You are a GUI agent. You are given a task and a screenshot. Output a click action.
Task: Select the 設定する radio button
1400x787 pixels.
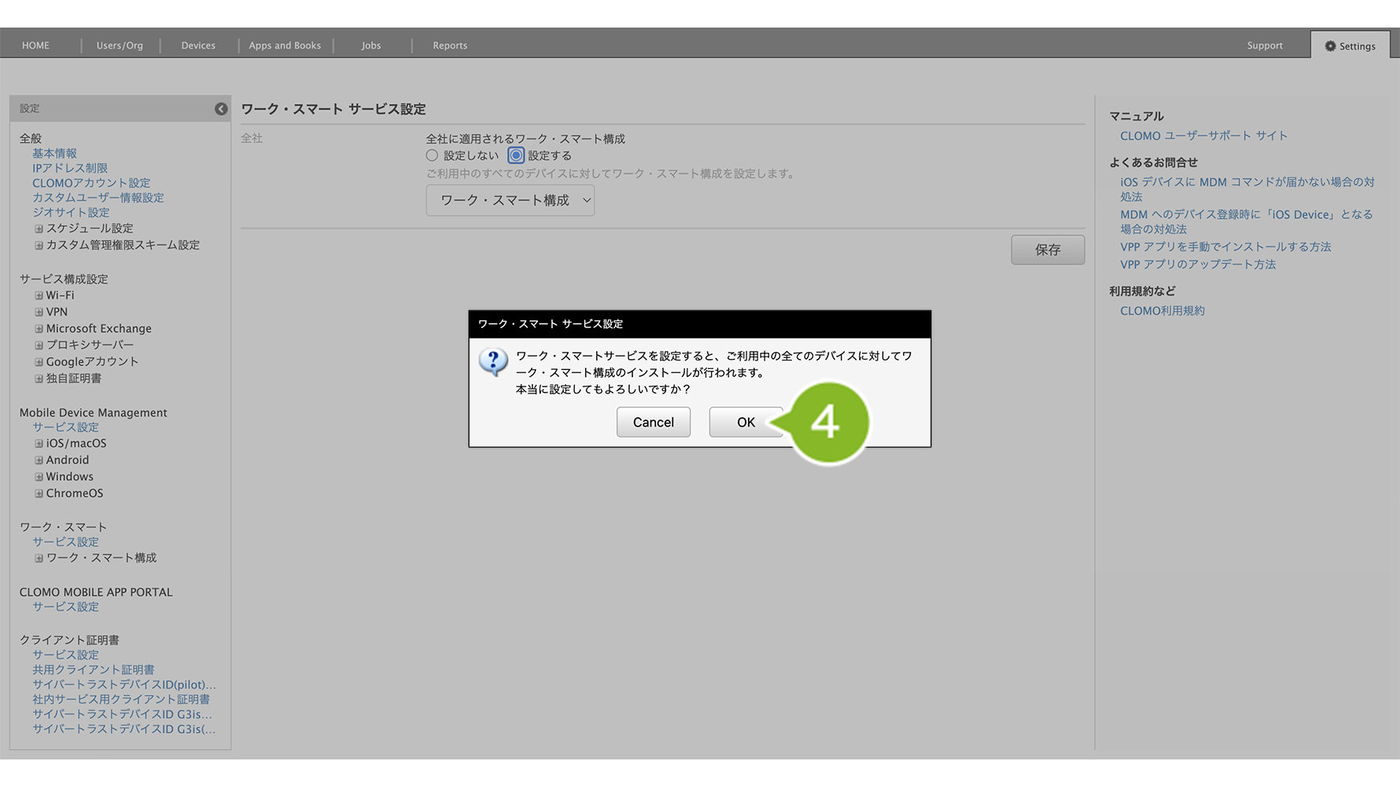tap(516, 156)
